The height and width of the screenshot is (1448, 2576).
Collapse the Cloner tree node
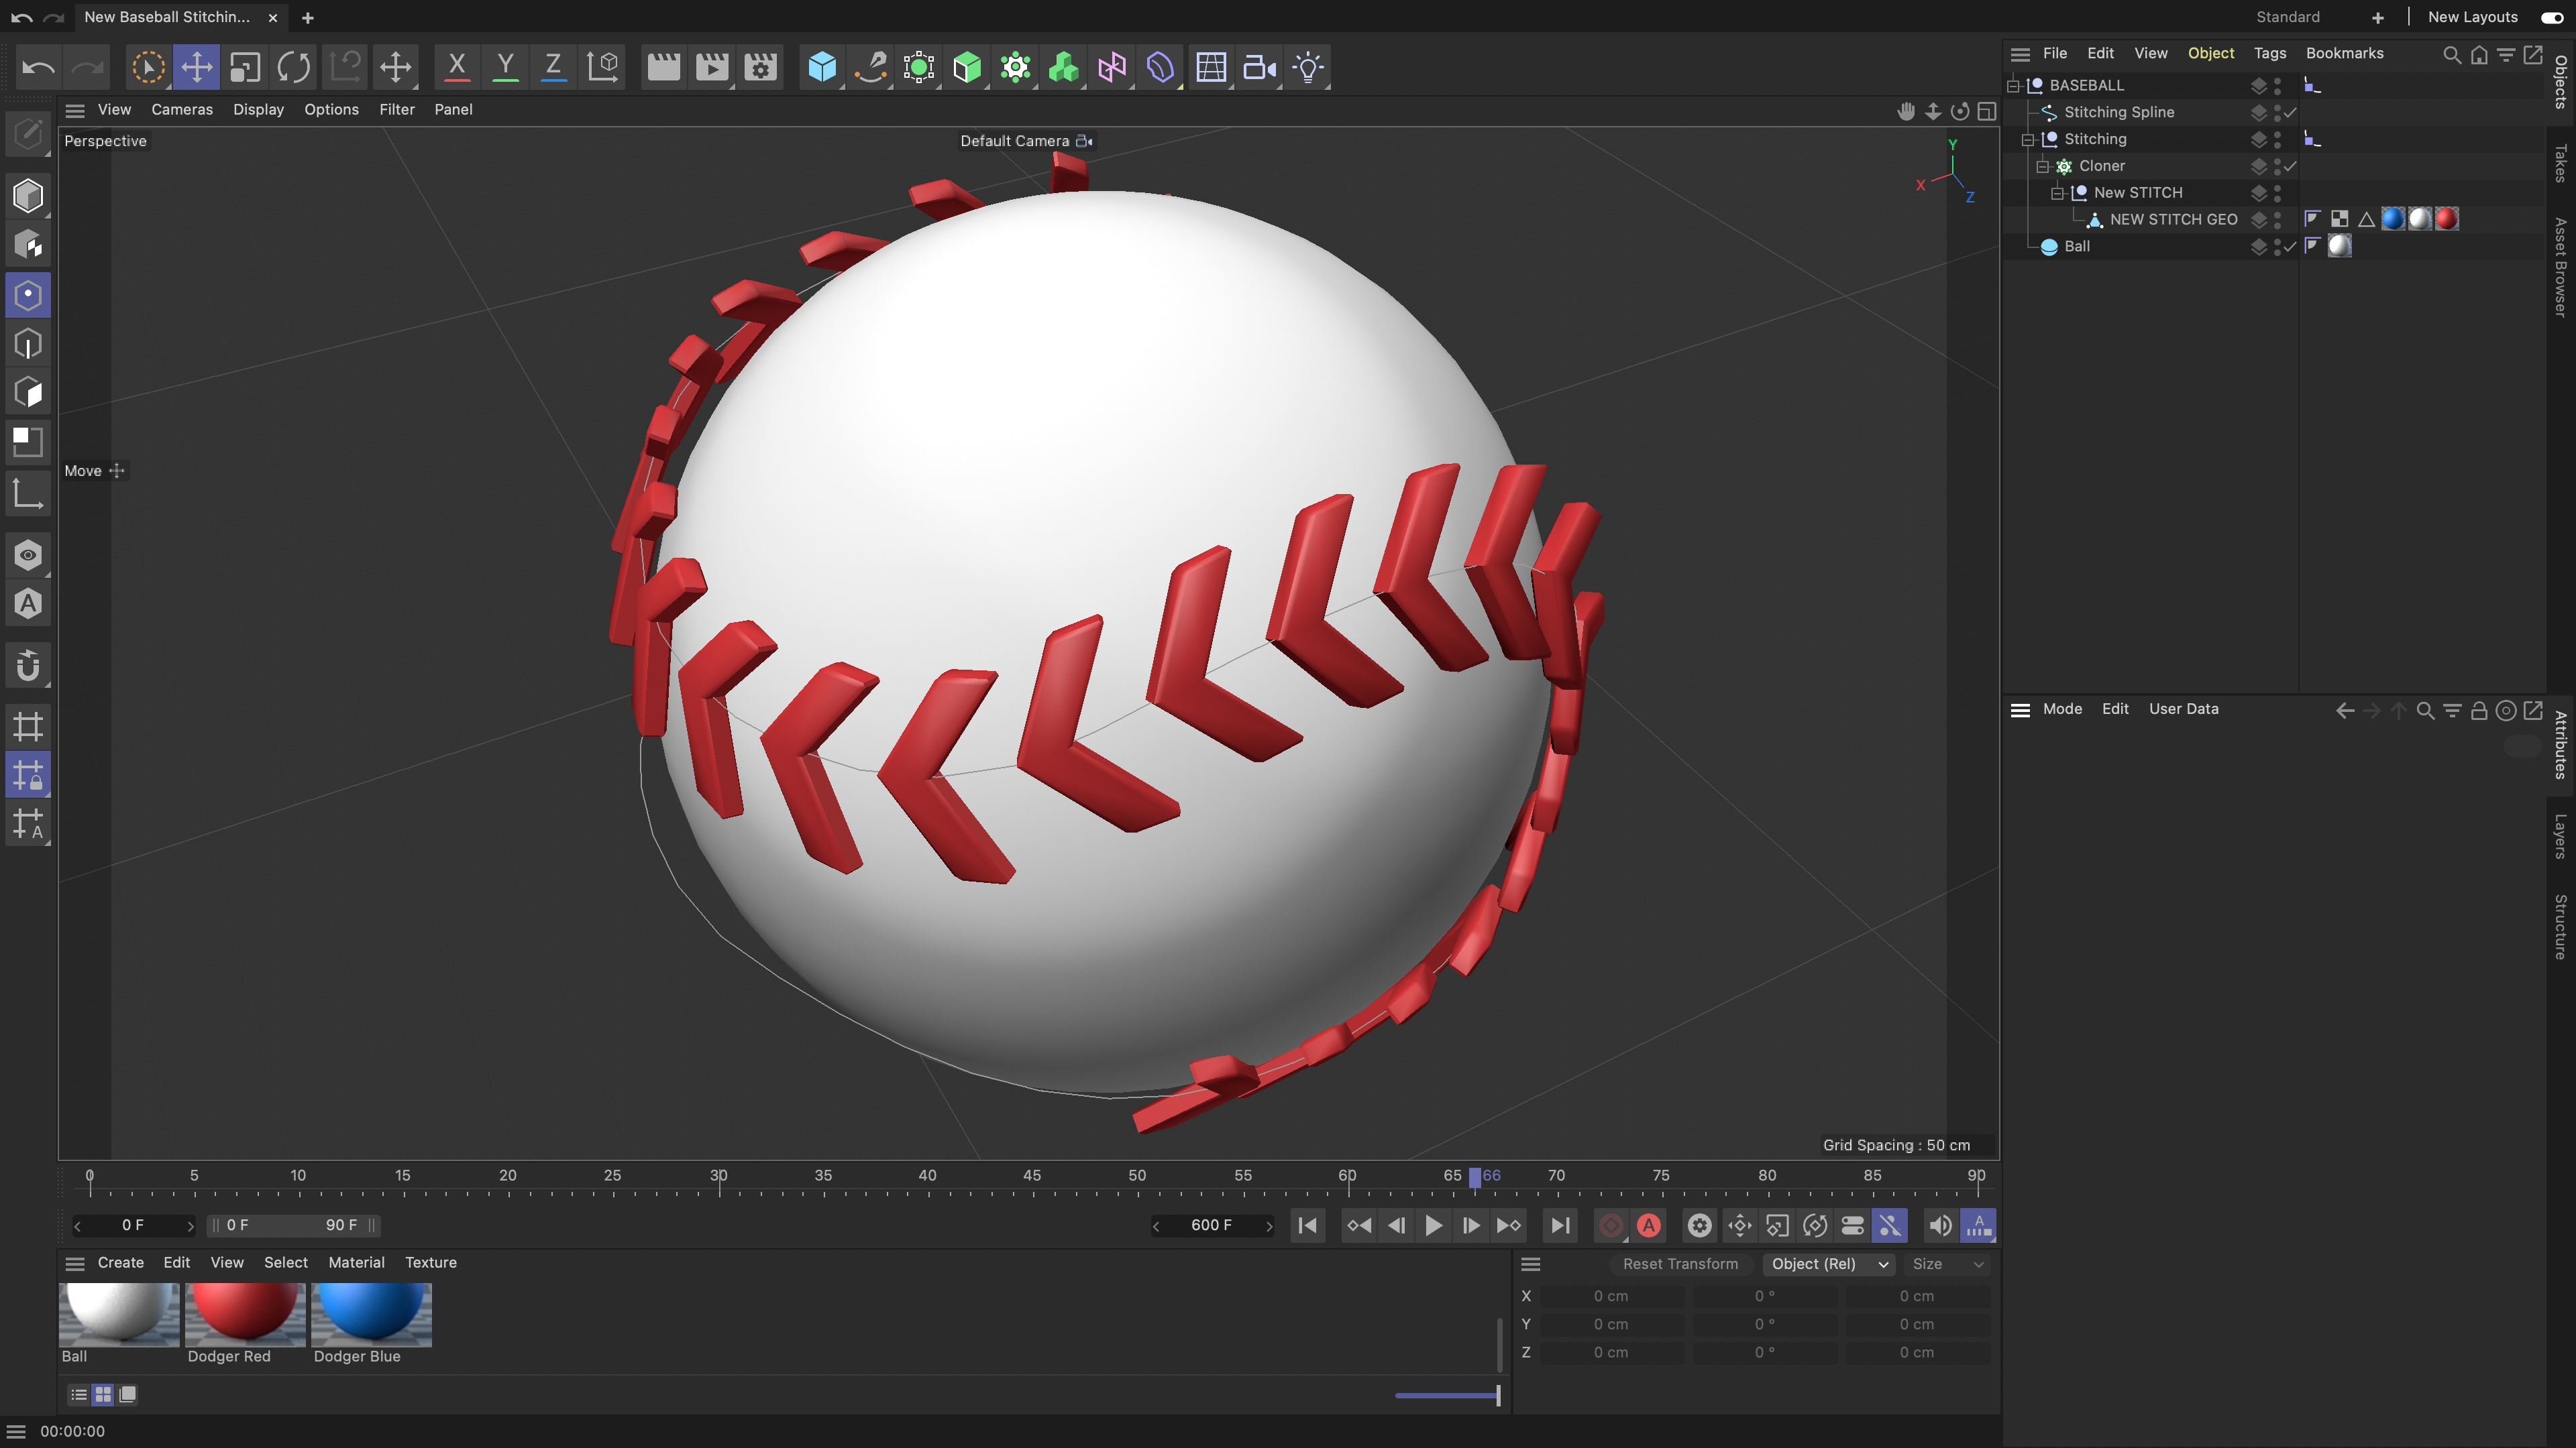[2043, 166]
